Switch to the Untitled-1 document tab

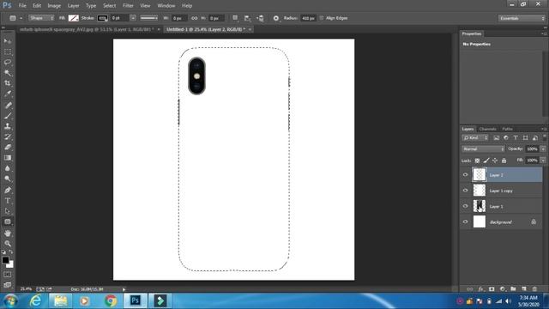[x=206, y=29]
